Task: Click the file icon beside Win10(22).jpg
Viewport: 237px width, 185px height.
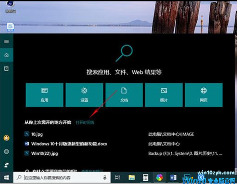Action: click(x=27, y=153)
